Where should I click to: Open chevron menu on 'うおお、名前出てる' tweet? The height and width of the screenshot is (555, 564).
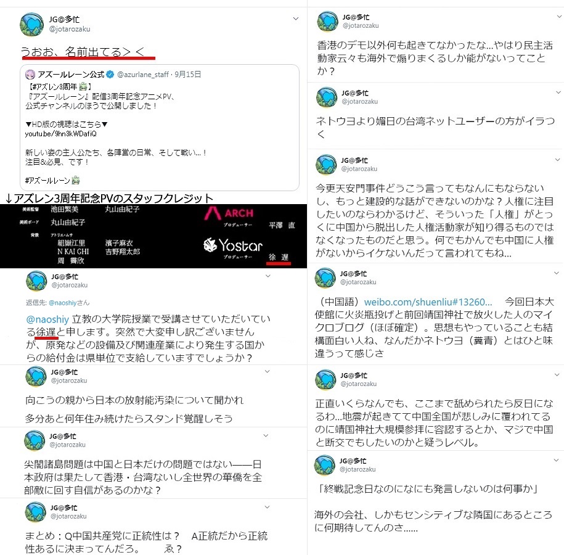pyautogui.click(x=296, y=18)
